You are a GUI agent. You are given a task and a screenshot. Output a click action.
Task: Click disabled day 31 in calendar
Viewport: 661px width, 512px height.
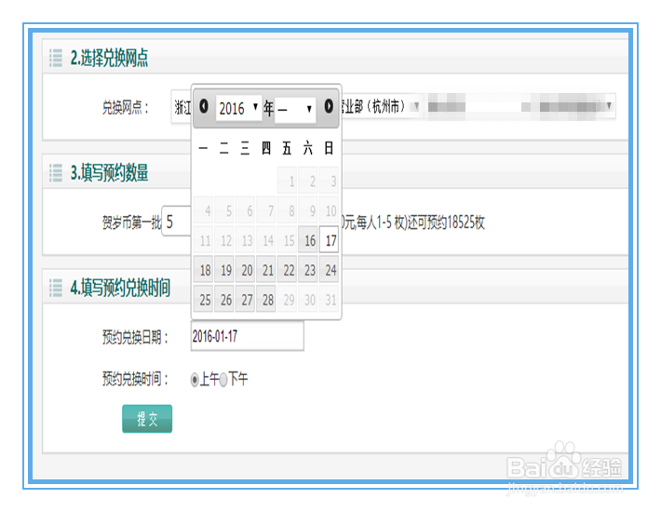(330, 300)
